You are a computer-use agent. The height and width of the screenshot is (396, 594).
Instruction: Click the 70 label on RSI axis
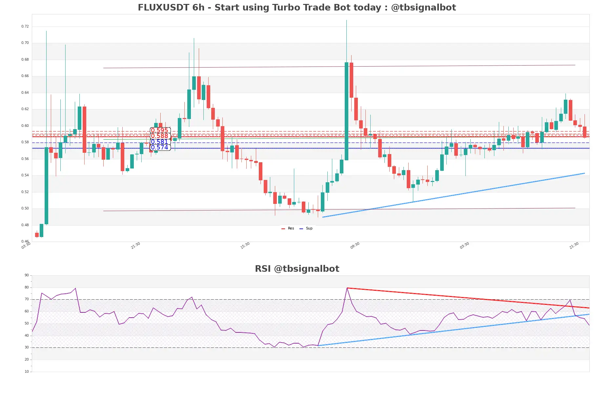coord(27,299)
